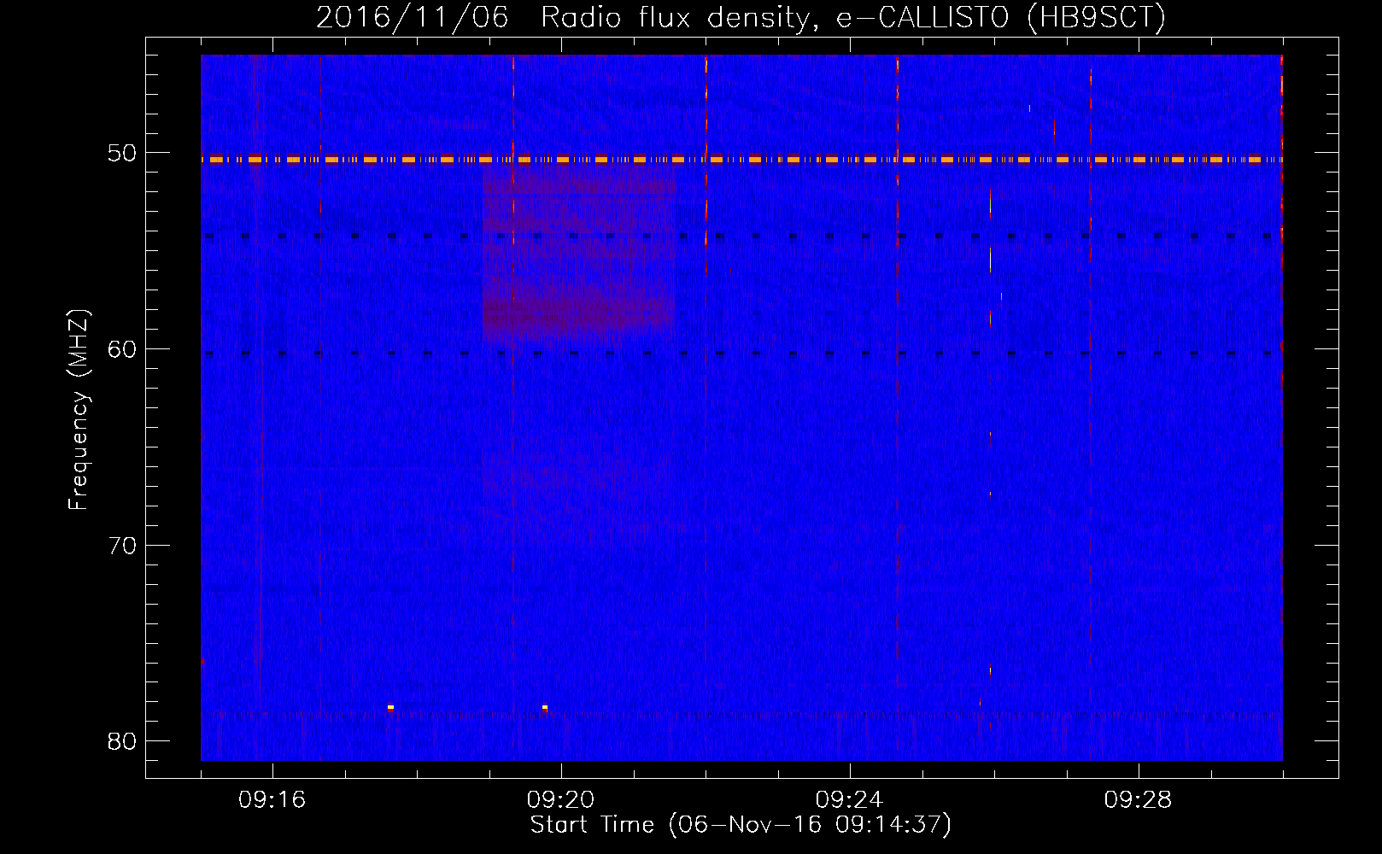Click the 80 frequency tick label
The width and height of the screenshot is (1382, 854).
[x=122, y=740]
